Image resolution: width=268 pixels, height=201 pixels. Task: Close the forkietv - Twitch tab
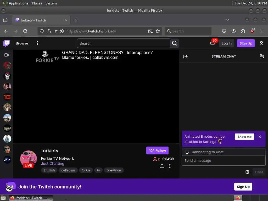click(66, 20)
